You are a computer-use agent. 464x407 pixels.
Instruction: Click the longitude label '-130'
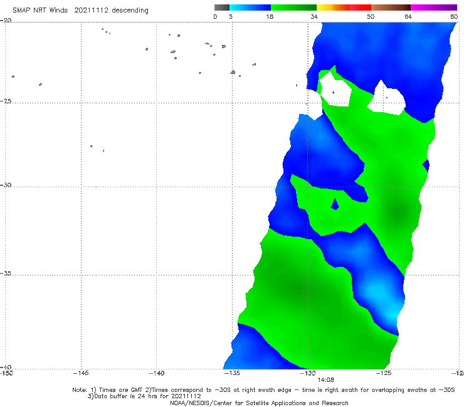pyautogui.click(x=308, y=373)
